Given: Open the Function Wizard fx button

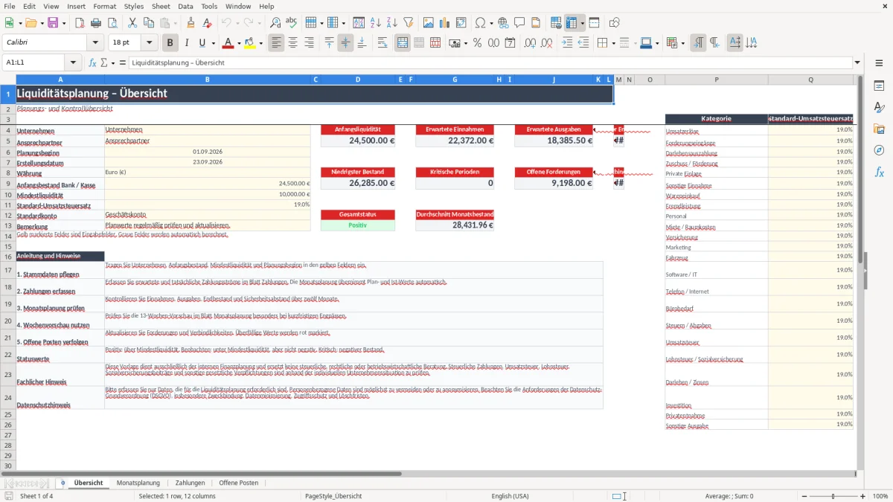Looking at the screenshot, I should (92, 62).
